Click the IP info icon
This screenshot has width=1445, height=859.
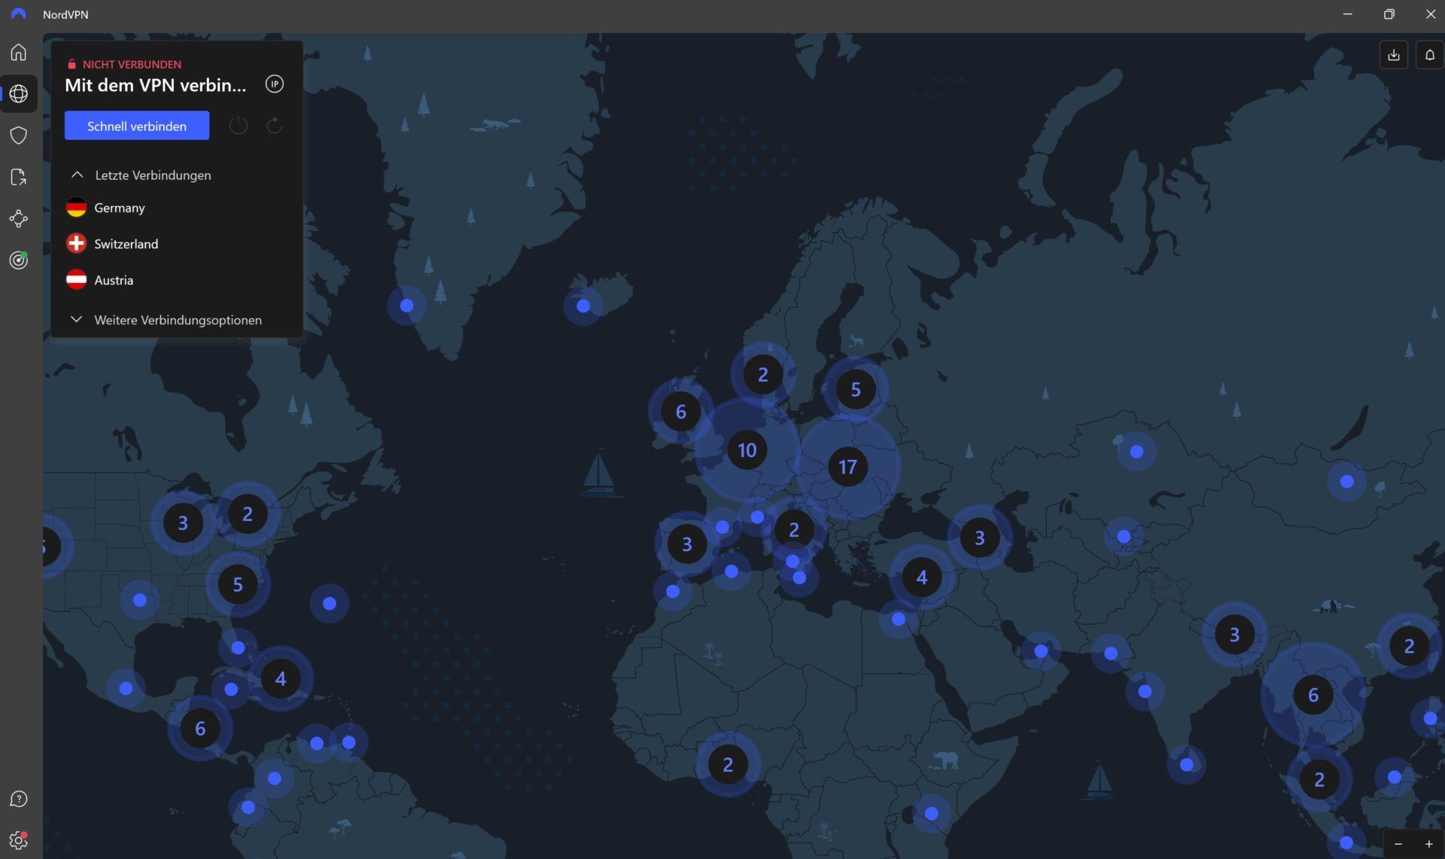(x=275, y=84)
